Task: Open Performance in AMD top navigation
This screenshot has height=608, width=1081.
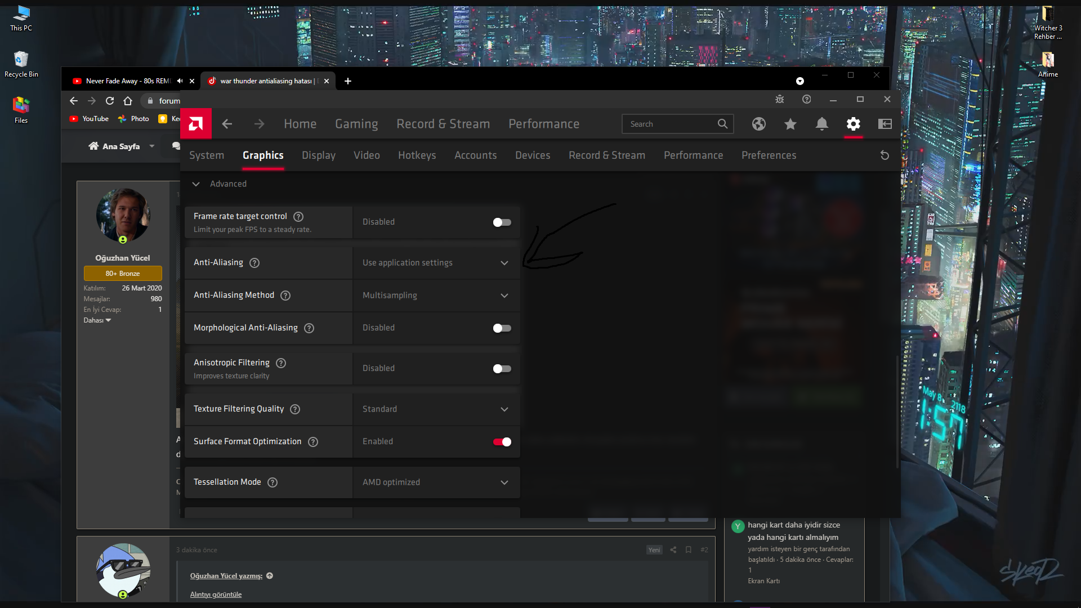Action: (544, 124)
